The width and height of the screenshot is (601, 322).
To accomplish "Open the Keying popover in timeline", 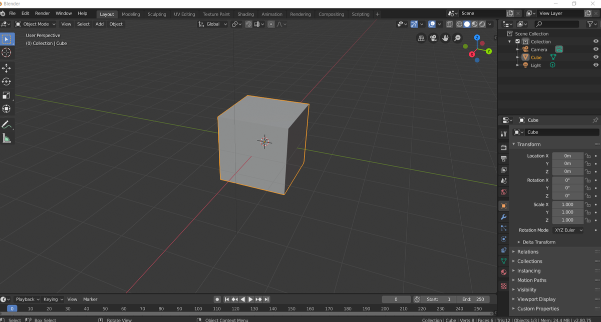I will [x=53, y=299].
